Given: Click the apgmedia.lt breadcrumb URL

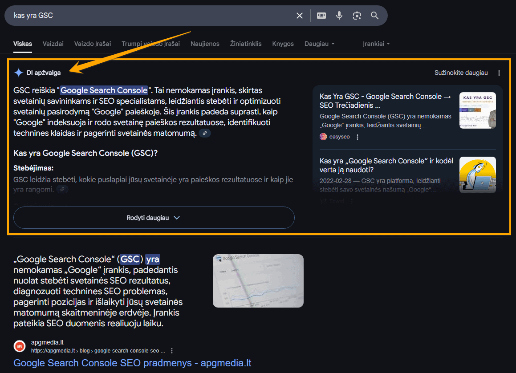Looking at the screenshot, I should (x=98, y=351).
